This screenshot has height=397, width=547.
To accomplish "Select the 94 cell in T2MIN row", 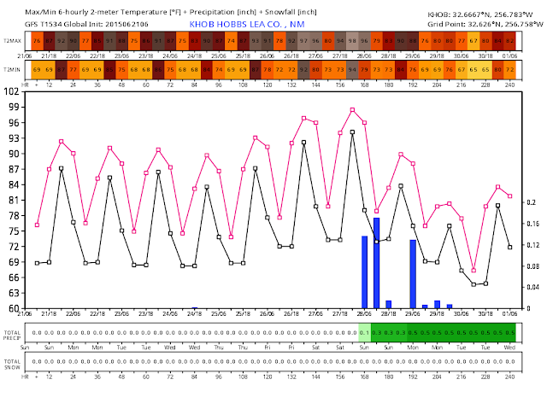I will [x=352, y=70].
